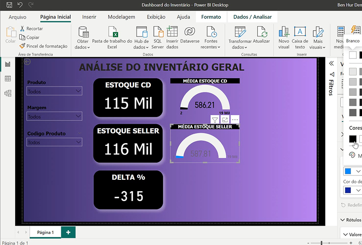Switch to the Data view in sidebar
Viewport: 362px width, 245px height.
click(x=8, y=79)
